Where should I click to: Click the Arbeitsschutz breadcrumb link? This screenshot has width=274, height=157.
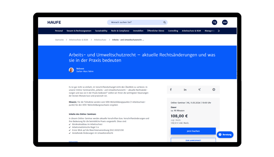pyautogui.click(x=100, y=40)
